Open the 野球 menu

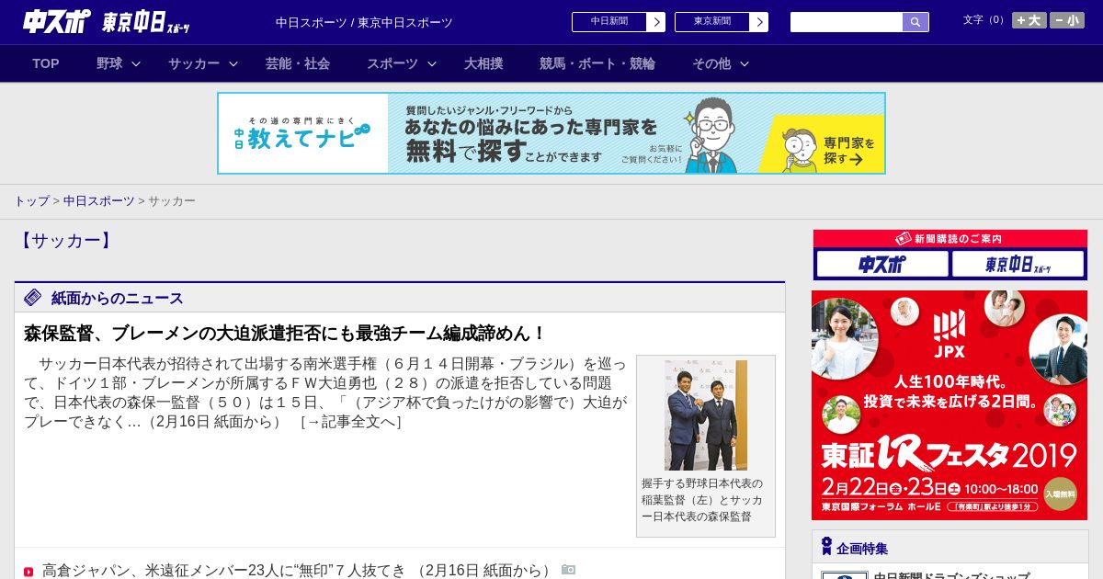109,63
